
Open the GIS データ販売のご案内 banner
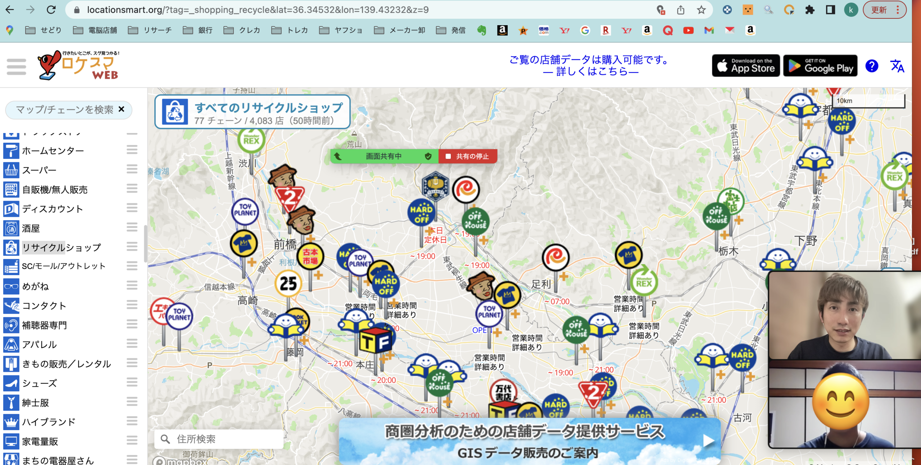pyautogui.click(x=530, y=442)
